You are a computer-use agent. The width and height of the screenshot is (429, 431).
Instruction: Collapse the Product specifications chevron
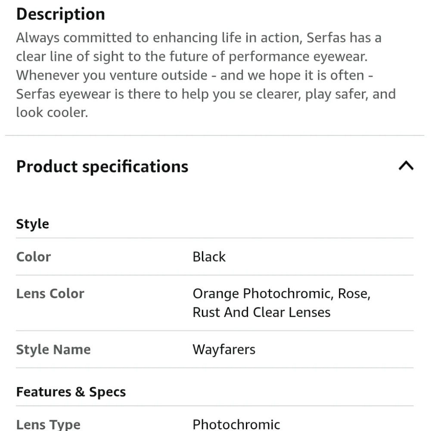click(x=406, y=166)
